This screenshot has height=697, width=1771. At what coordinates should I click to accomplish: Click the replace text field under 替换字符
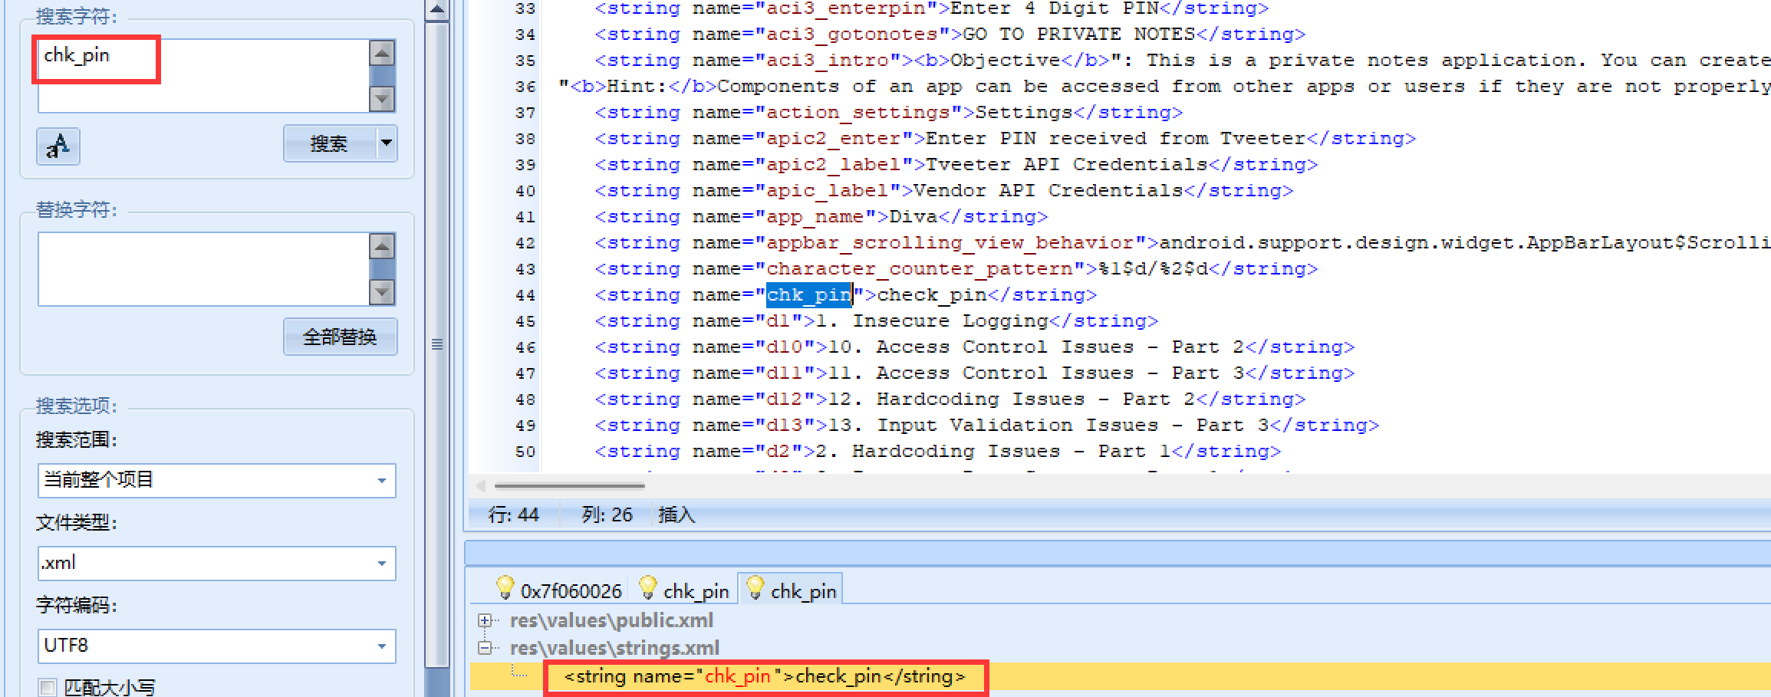204,269
